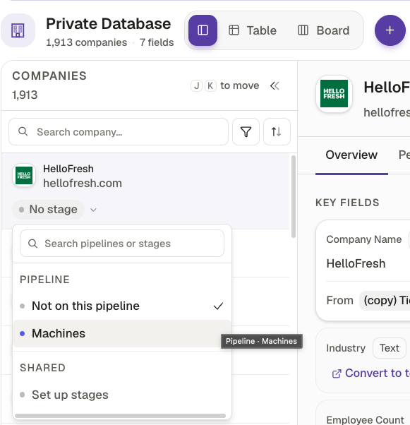Click the Convert to link
This screenshot has height=425, width=410.
point(370,373)
